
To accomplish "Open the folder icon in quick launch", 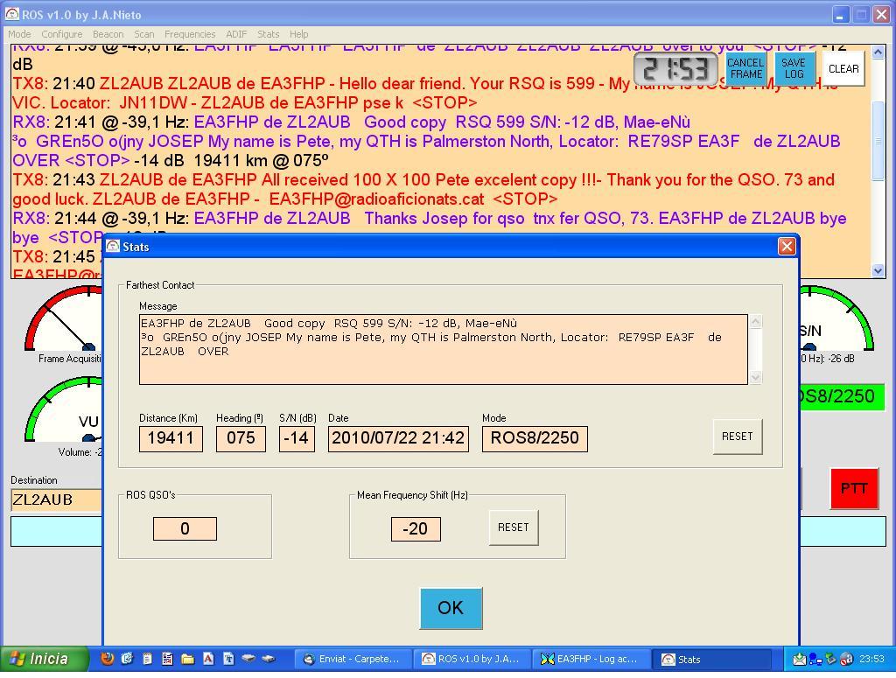I will [187, 659].
